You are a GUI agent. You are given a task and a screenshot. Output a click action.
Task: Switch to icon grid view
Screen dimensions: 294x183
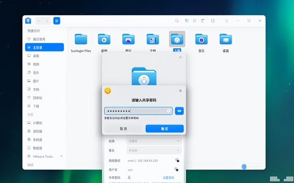point(187,21)
